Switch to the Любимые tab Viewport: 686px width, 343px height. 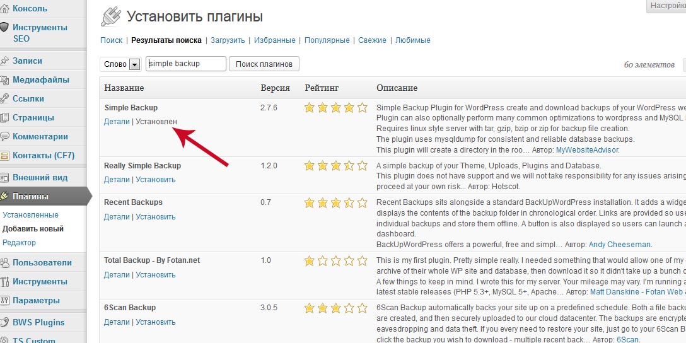pyautogui.click(x=412, y=40)
